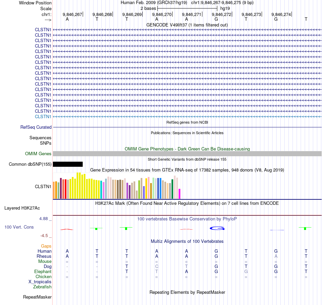Click the RefSeq genes from NCBI title
This screenshot has width=322, height=305.
pyautogui.click(x=187, y=122)
